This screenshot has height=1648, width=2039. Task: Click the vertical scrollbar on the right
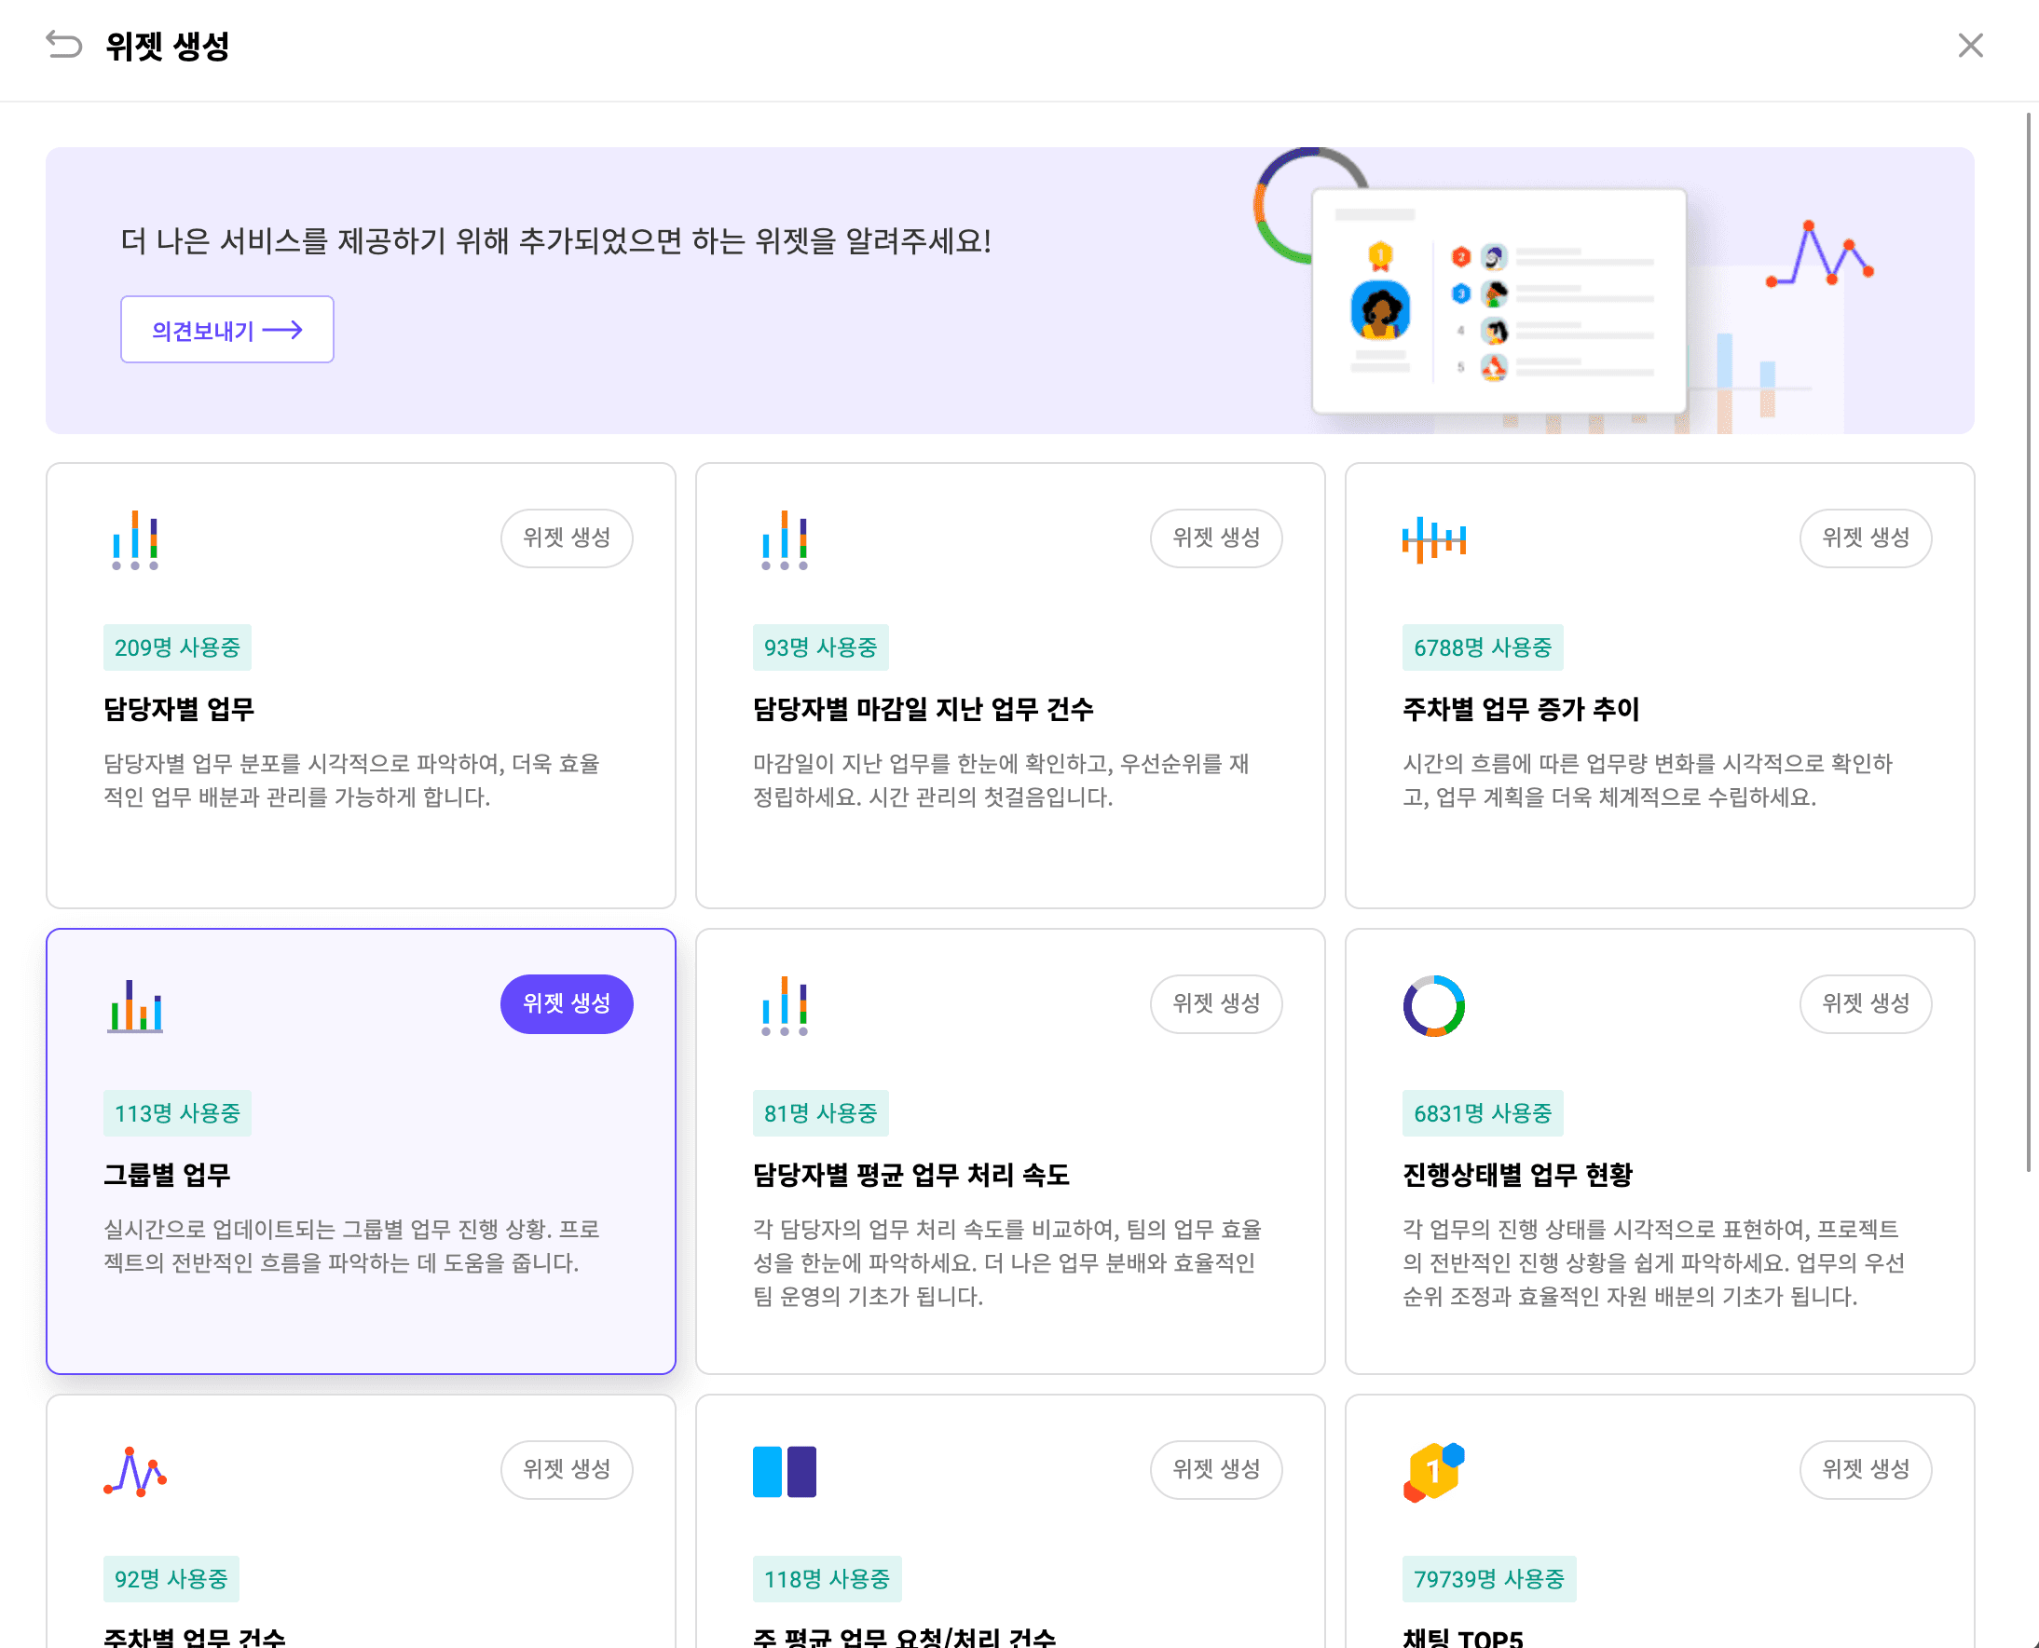pos(2028,642)
